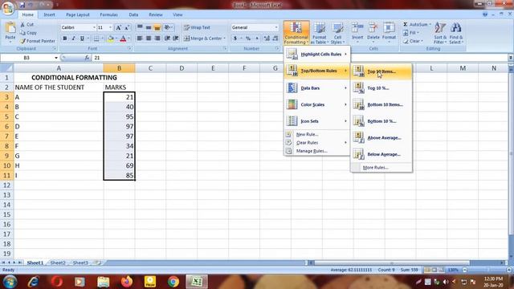Select Bottom 10 Items... rule
The width and height of the screenshot is (514, 289).
tap(381, 104)
